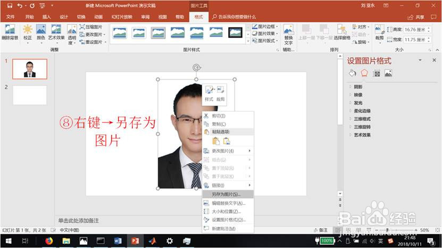Click the second paste option icon
Screen dimensions: 442x248
click(227, 141)
